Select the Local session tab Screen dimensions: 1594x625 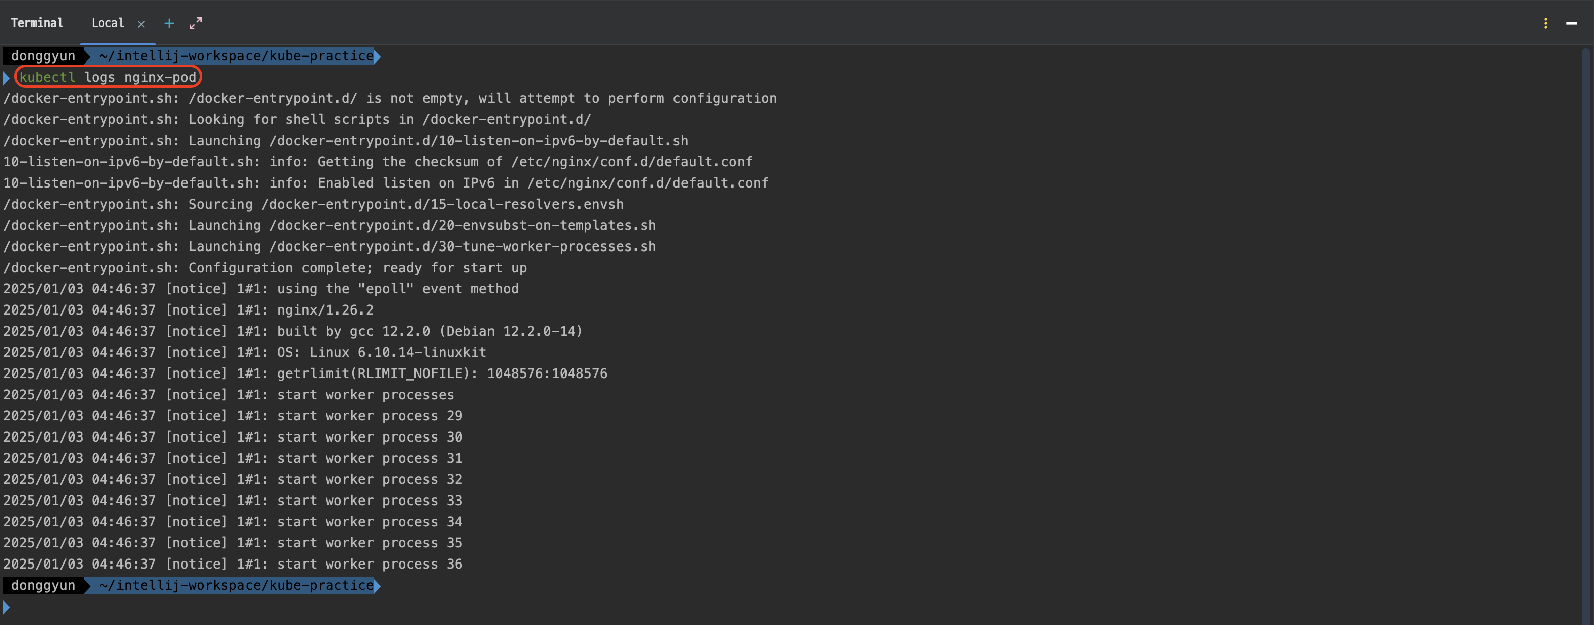click(108, 23)
